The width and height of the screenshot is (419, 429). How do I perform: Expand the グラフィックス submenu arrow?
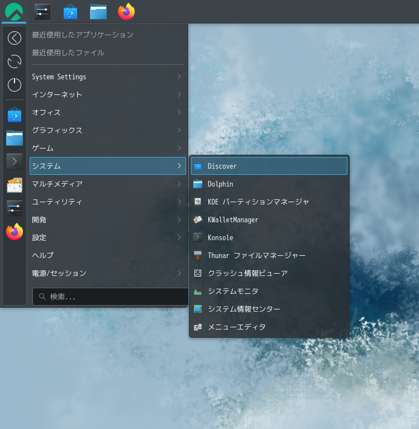(179, 130)
